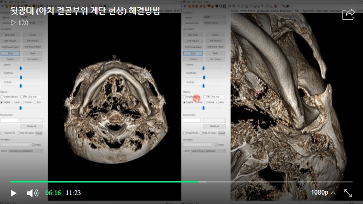Tick the Flip checkbox in left window
The image size is (363, 204).
22,96
